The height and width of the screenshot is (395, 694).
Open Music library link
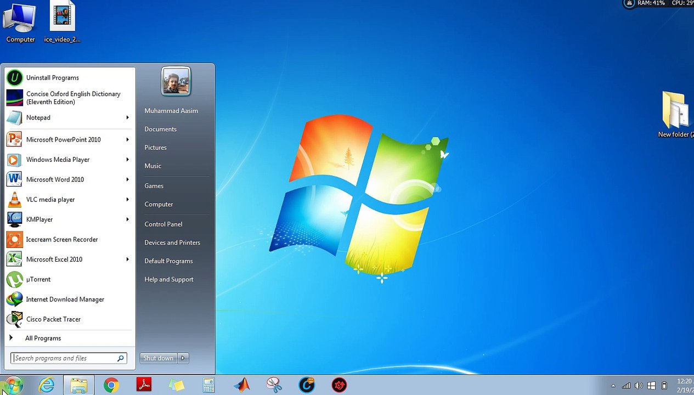pyautogui.click(x=153, y=166)
